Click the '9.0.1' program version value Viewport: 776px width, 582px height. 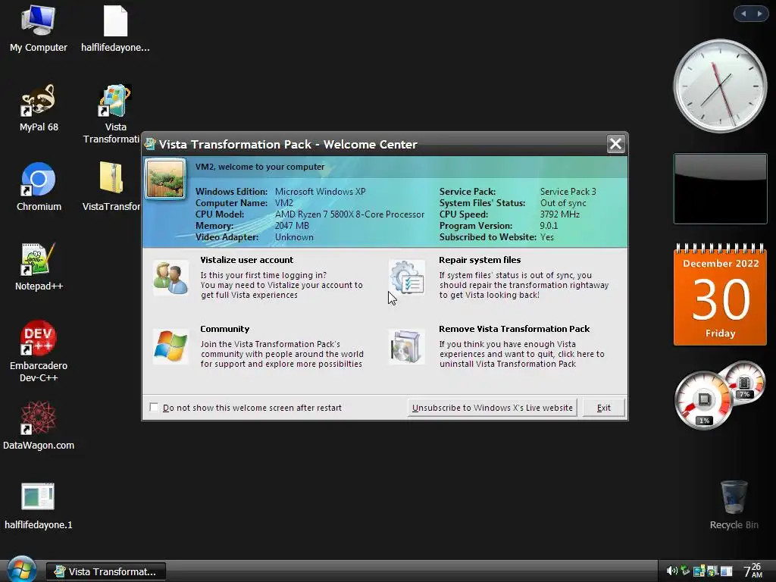tap(549, 226)
